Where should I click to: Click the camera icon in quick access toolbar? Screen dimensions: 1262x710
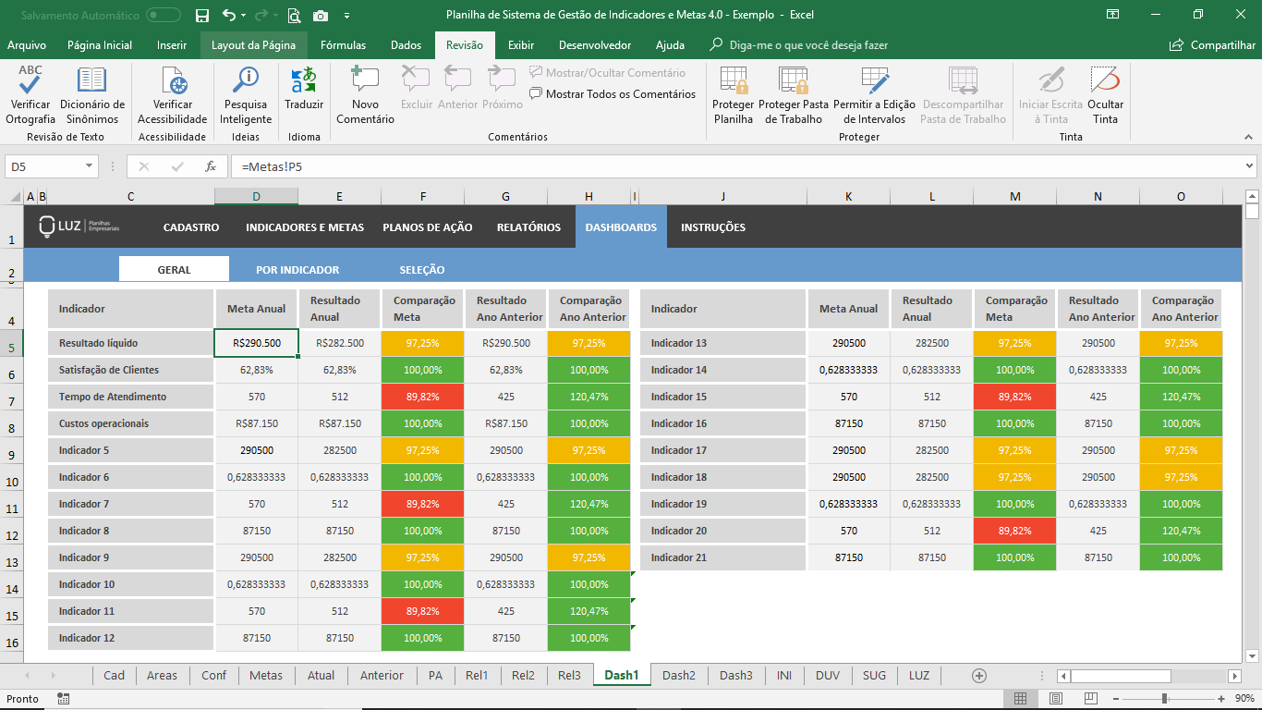coord(321,15)
